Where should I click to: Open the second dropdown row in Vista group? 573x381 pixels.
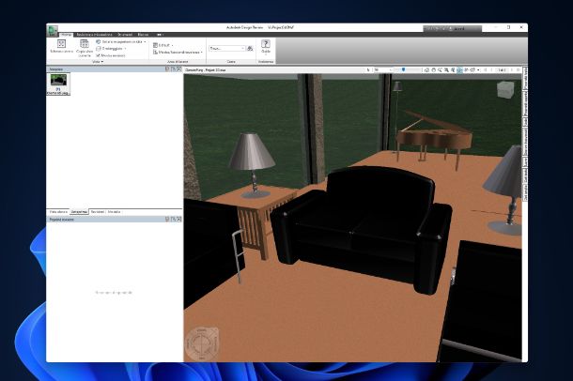(x=111, y=49)
